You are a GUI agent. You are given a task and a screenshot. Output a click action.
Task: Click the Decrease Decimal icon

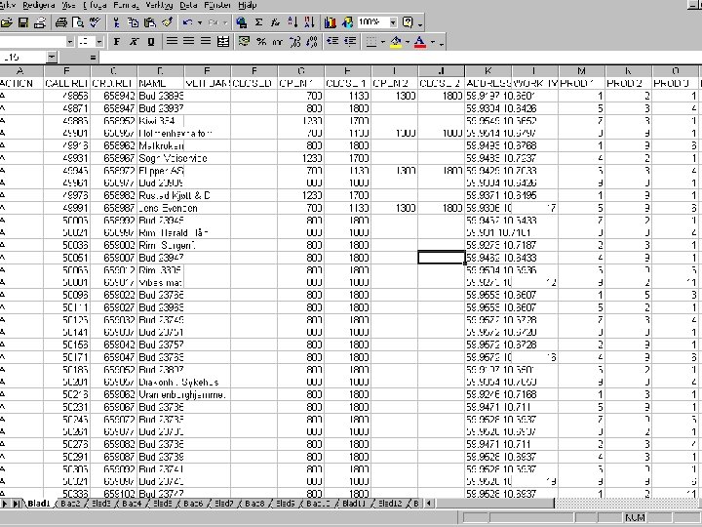[312, 42]
